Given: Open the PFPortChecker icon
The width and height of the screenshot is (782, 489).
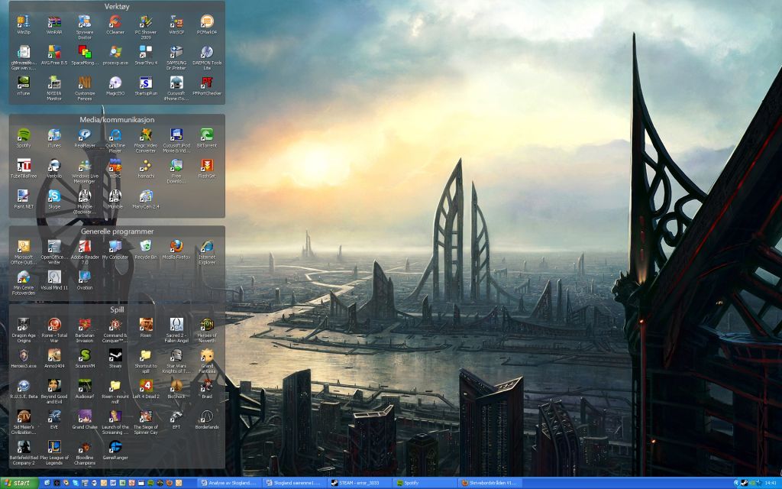Looking at the screenshot, I should point(207,86).
